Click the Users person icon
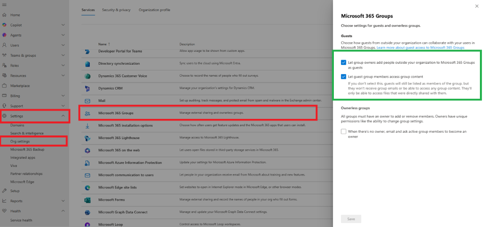 pyautogui.click(x=4, y=45)
